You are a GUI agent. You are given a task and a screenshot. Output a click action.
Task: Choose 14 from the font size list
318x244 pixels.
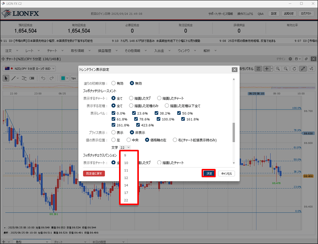[126, 185]
